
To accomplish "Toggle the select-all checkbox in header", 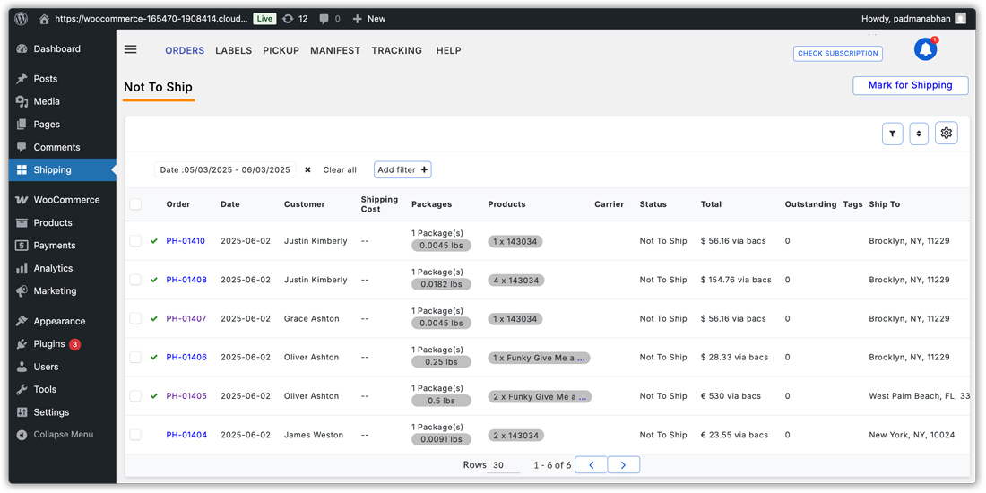I will (x=135, y=203).
